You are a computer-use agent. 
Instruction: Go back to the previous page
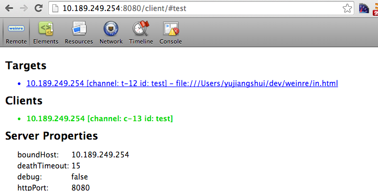point(9,8)
